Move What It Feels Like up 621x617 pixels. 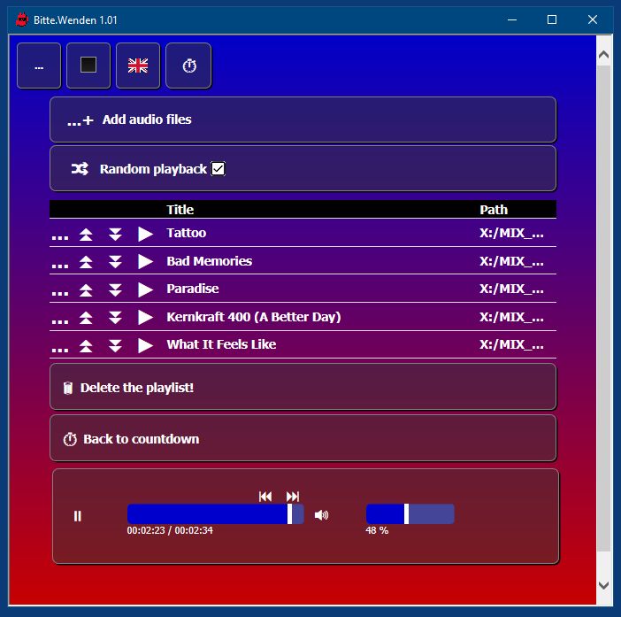pos(86,346)
